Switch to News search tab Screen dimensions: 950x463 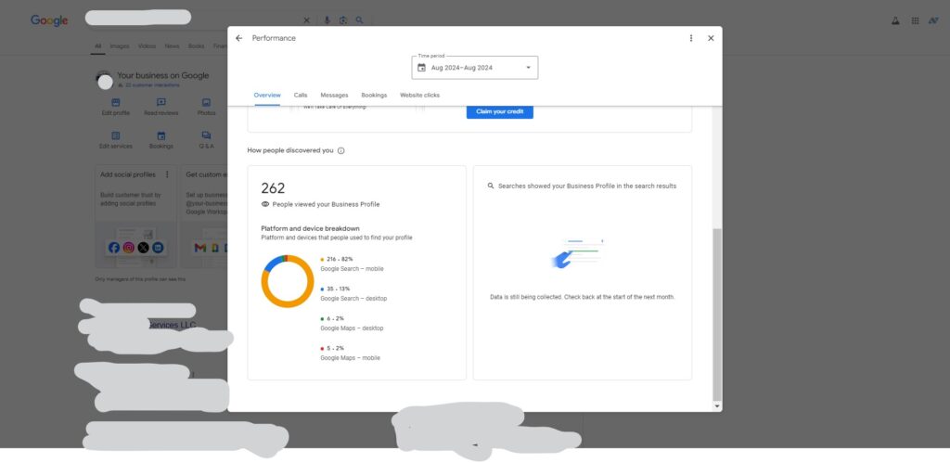tap(172, 46)
